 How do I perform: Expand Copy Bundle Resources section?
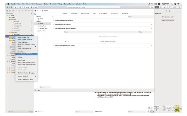pos(54,46)
